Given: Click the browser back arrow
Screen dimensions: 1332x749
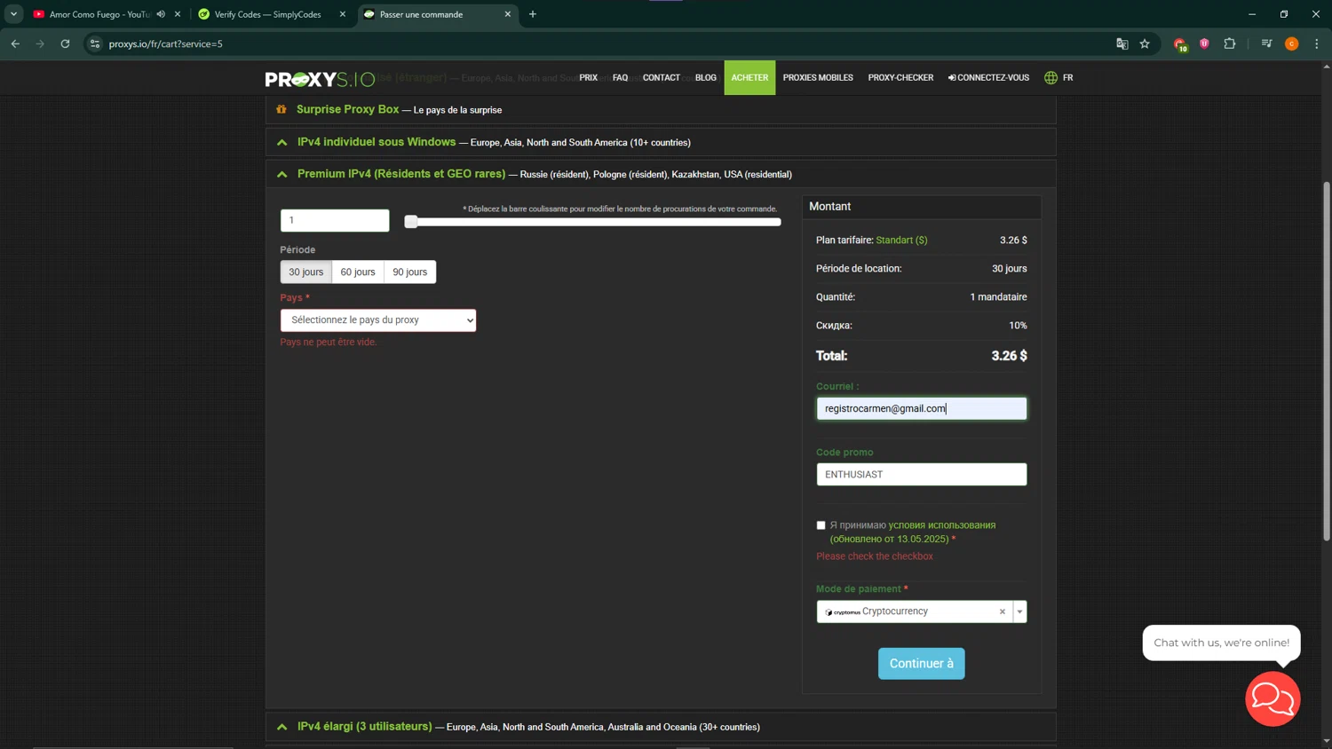Looking at the screenshot, I should (x=15, y=43).
